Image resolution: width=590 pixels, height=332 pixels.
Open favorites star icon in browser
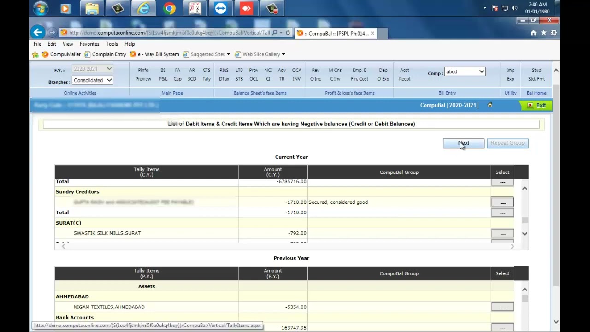pos(543,33)
